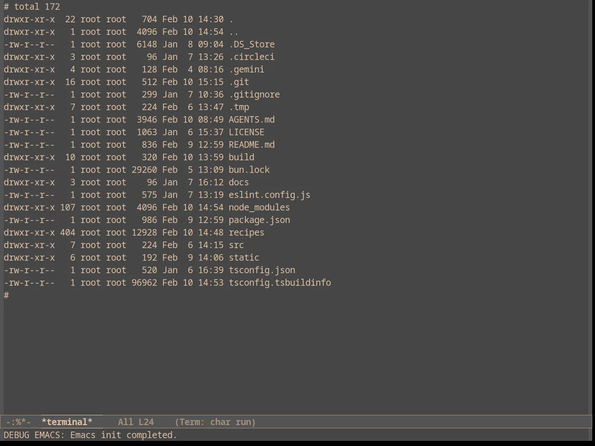Click the eslint.config.js file name
595x446 pixels.
pyautogui.click(x=270, y=195)
